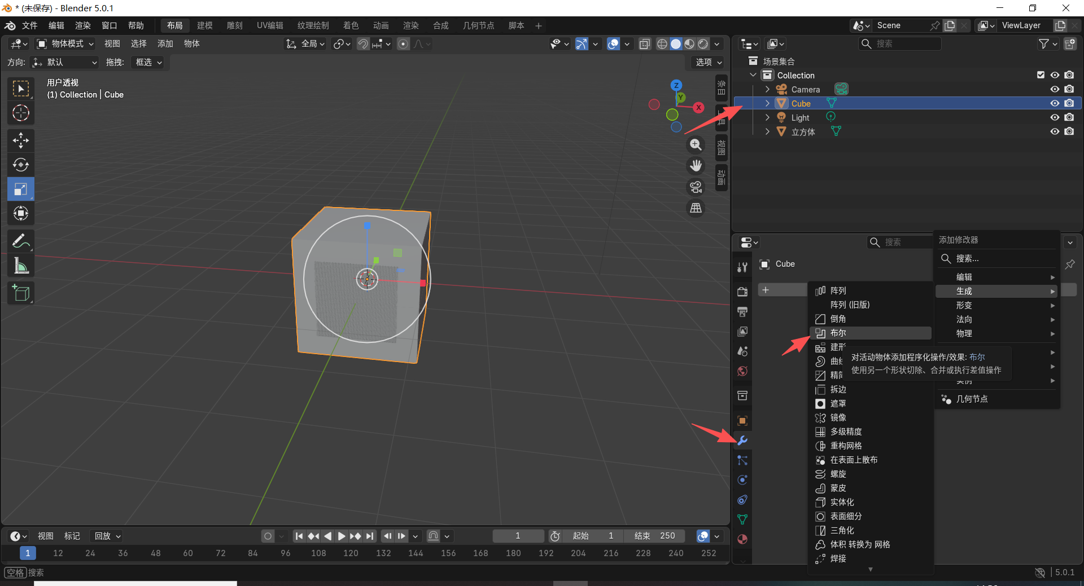Screen dimensions: 1084x586
Task: Choose 镜像 modifier from the list
Action: pyautogui.click(x=870, y=418)
